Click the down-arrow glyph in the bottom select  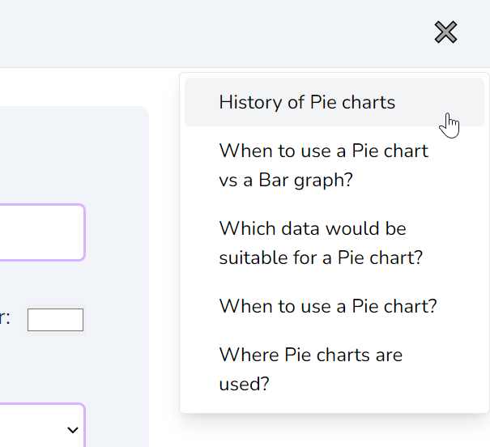(73, 430)
